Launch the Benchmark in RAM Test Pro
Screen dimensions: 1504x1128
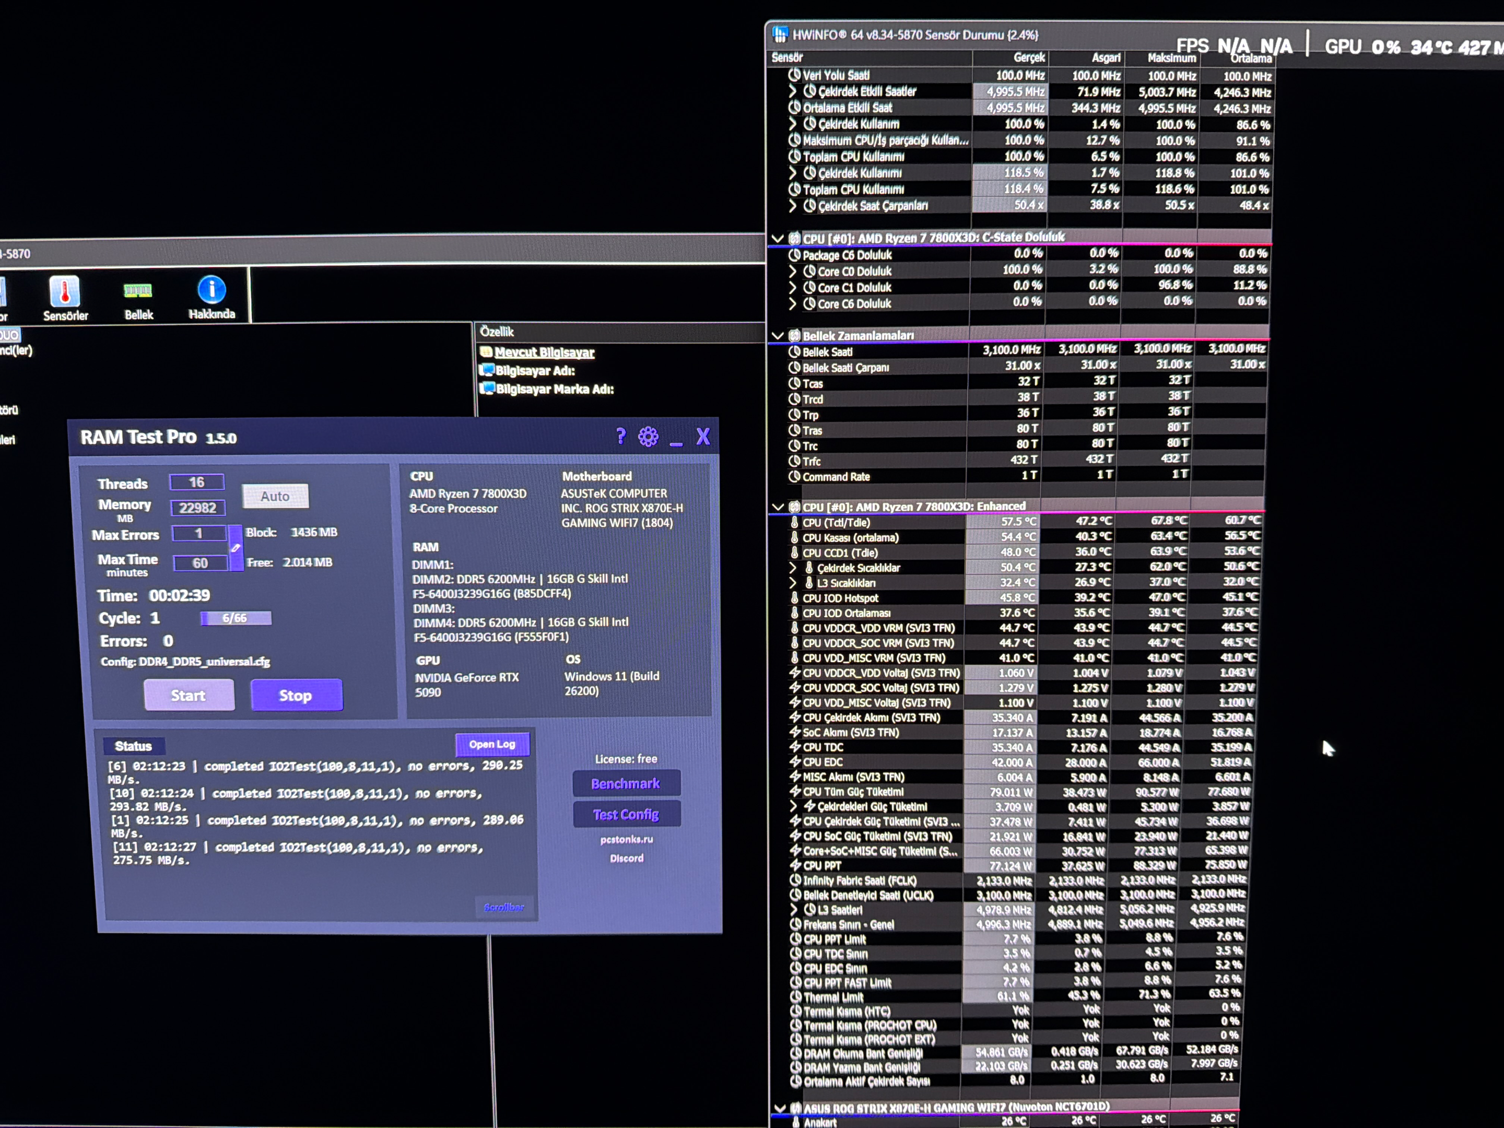click(626, 783)
